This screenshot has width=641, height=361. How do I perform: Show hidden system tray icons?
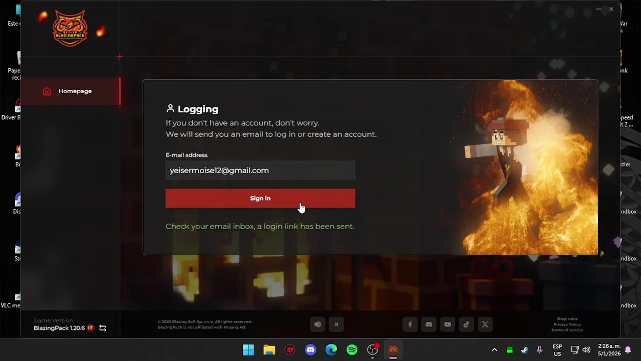pyautogui.click(x=494, y=350)
